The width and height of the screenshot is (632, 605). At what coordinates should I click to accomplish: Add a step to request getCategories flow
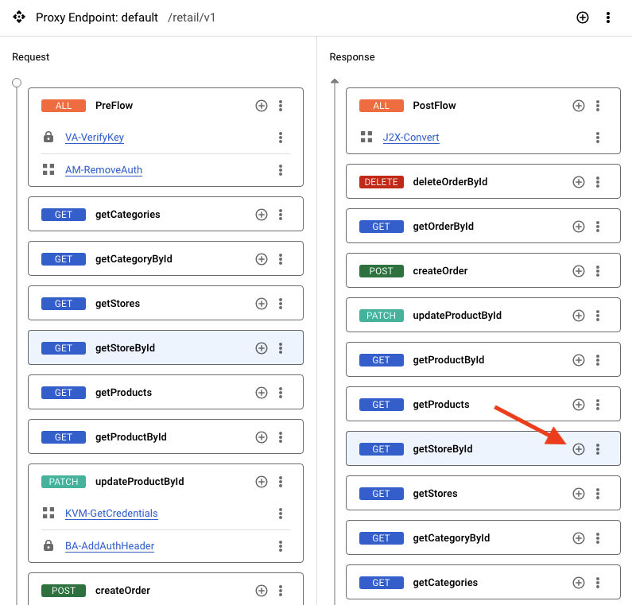coord(262,215)
